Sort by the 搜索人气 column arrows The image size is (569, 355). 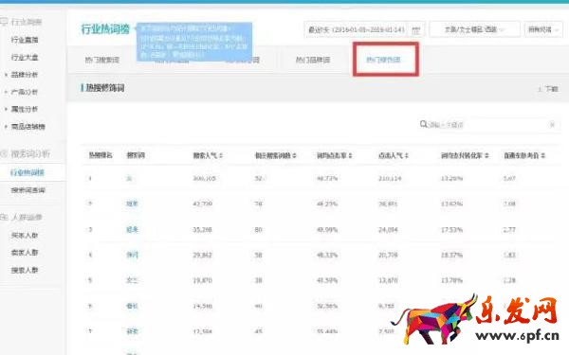point(221,156)
